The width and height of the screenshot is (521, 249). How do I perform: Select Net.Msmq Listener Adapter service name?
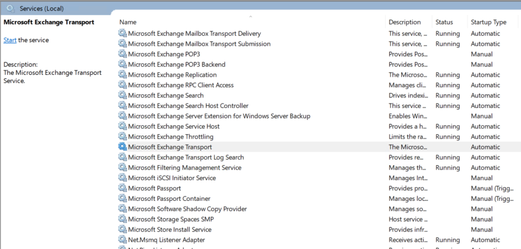[166, 239]
